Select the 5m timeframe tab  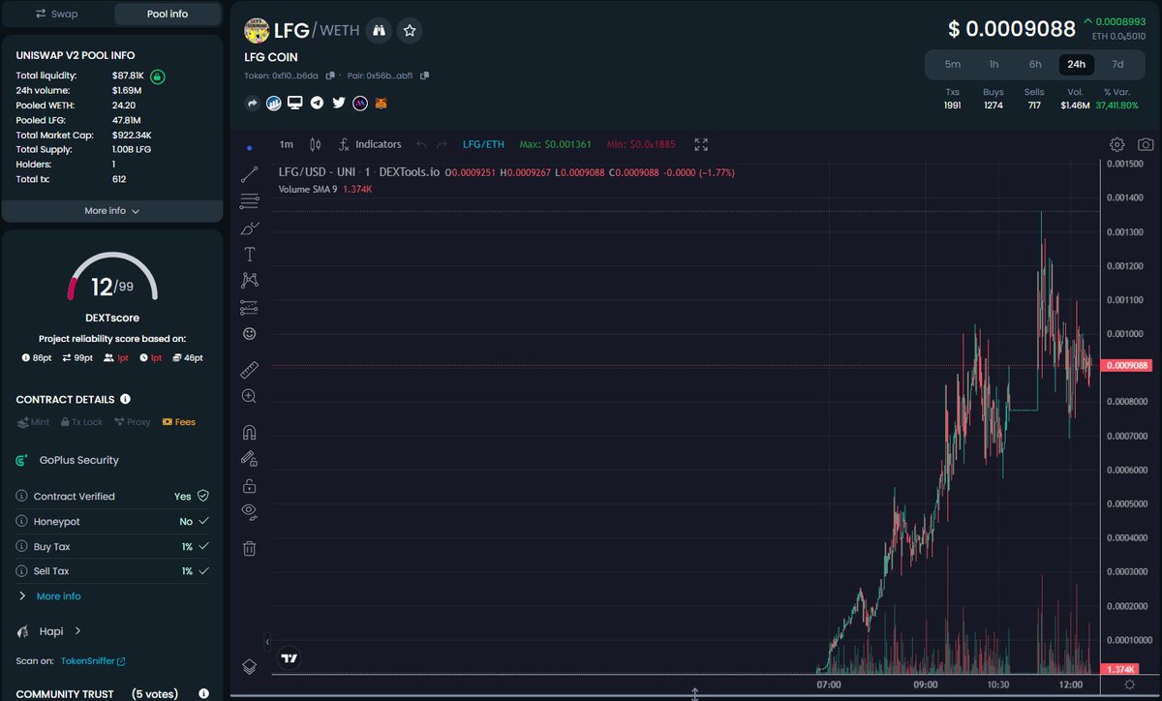pos(953,64)
